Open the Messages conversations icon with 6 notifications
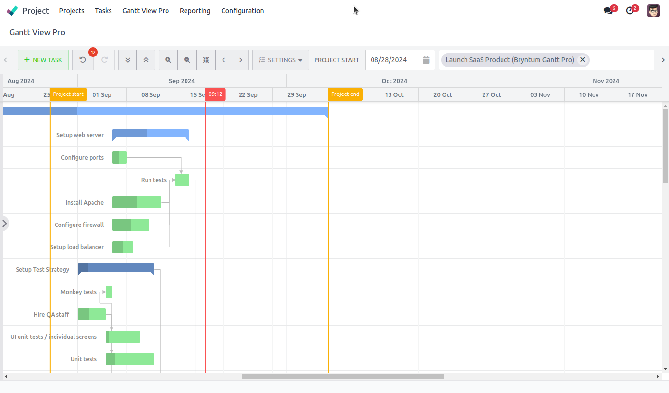This screenshot has width=669, height=393. [608, 10]
